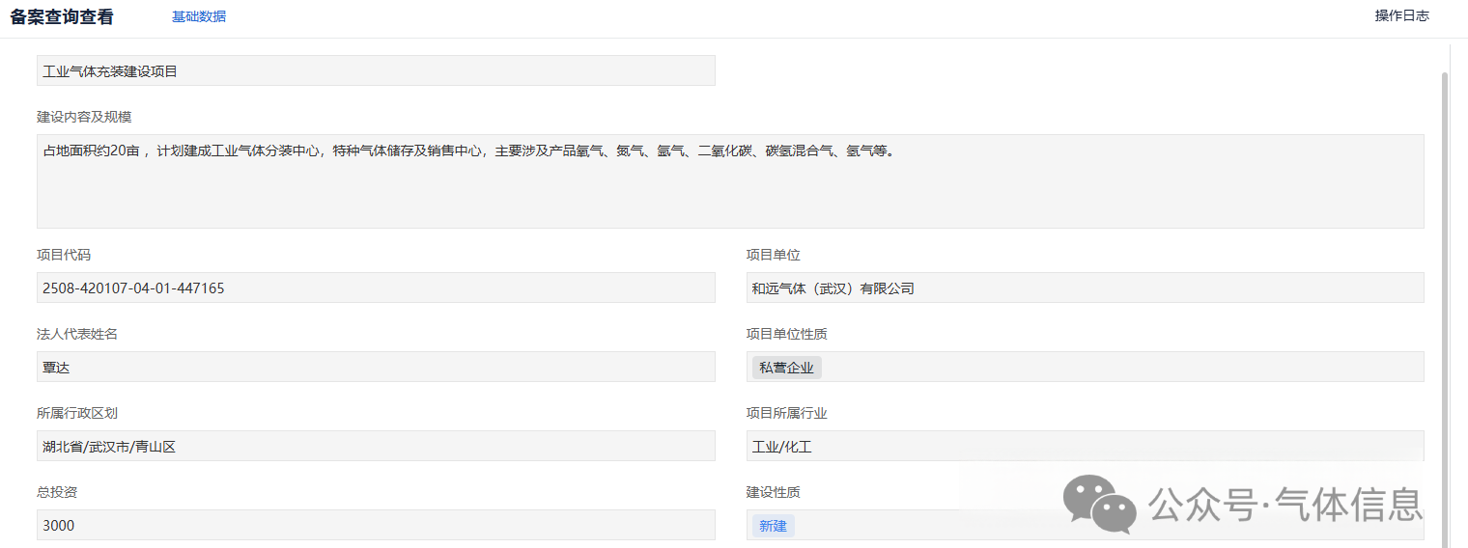This screenshot has width=1468, height=548.
Task: Click the blue 新建 tag
Action: 773,526
